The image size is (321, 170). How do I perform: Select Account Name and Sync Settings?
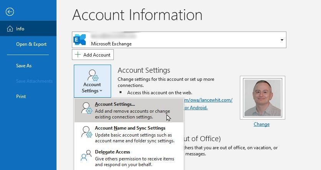pyautogui.click(x=129, y=134)
